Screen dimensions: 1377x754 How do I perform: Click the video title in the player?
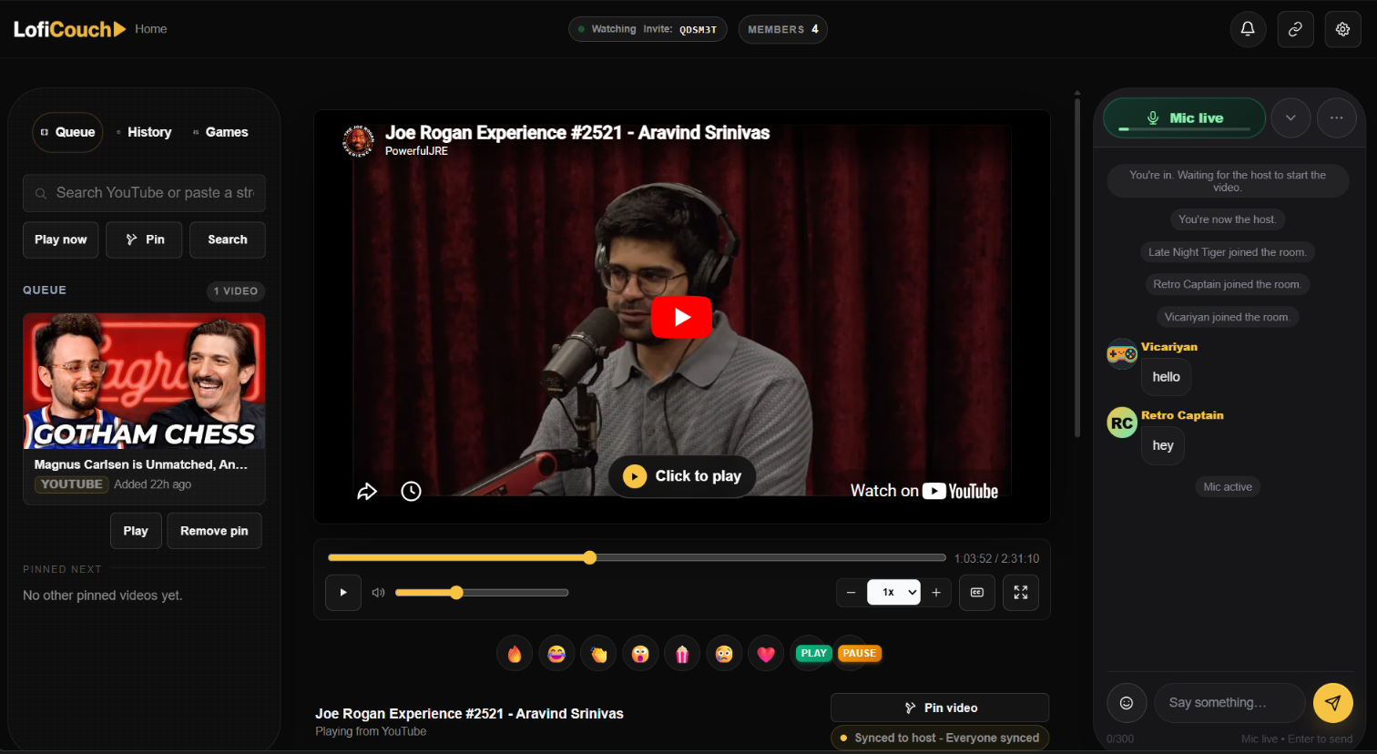click(577, 133)
